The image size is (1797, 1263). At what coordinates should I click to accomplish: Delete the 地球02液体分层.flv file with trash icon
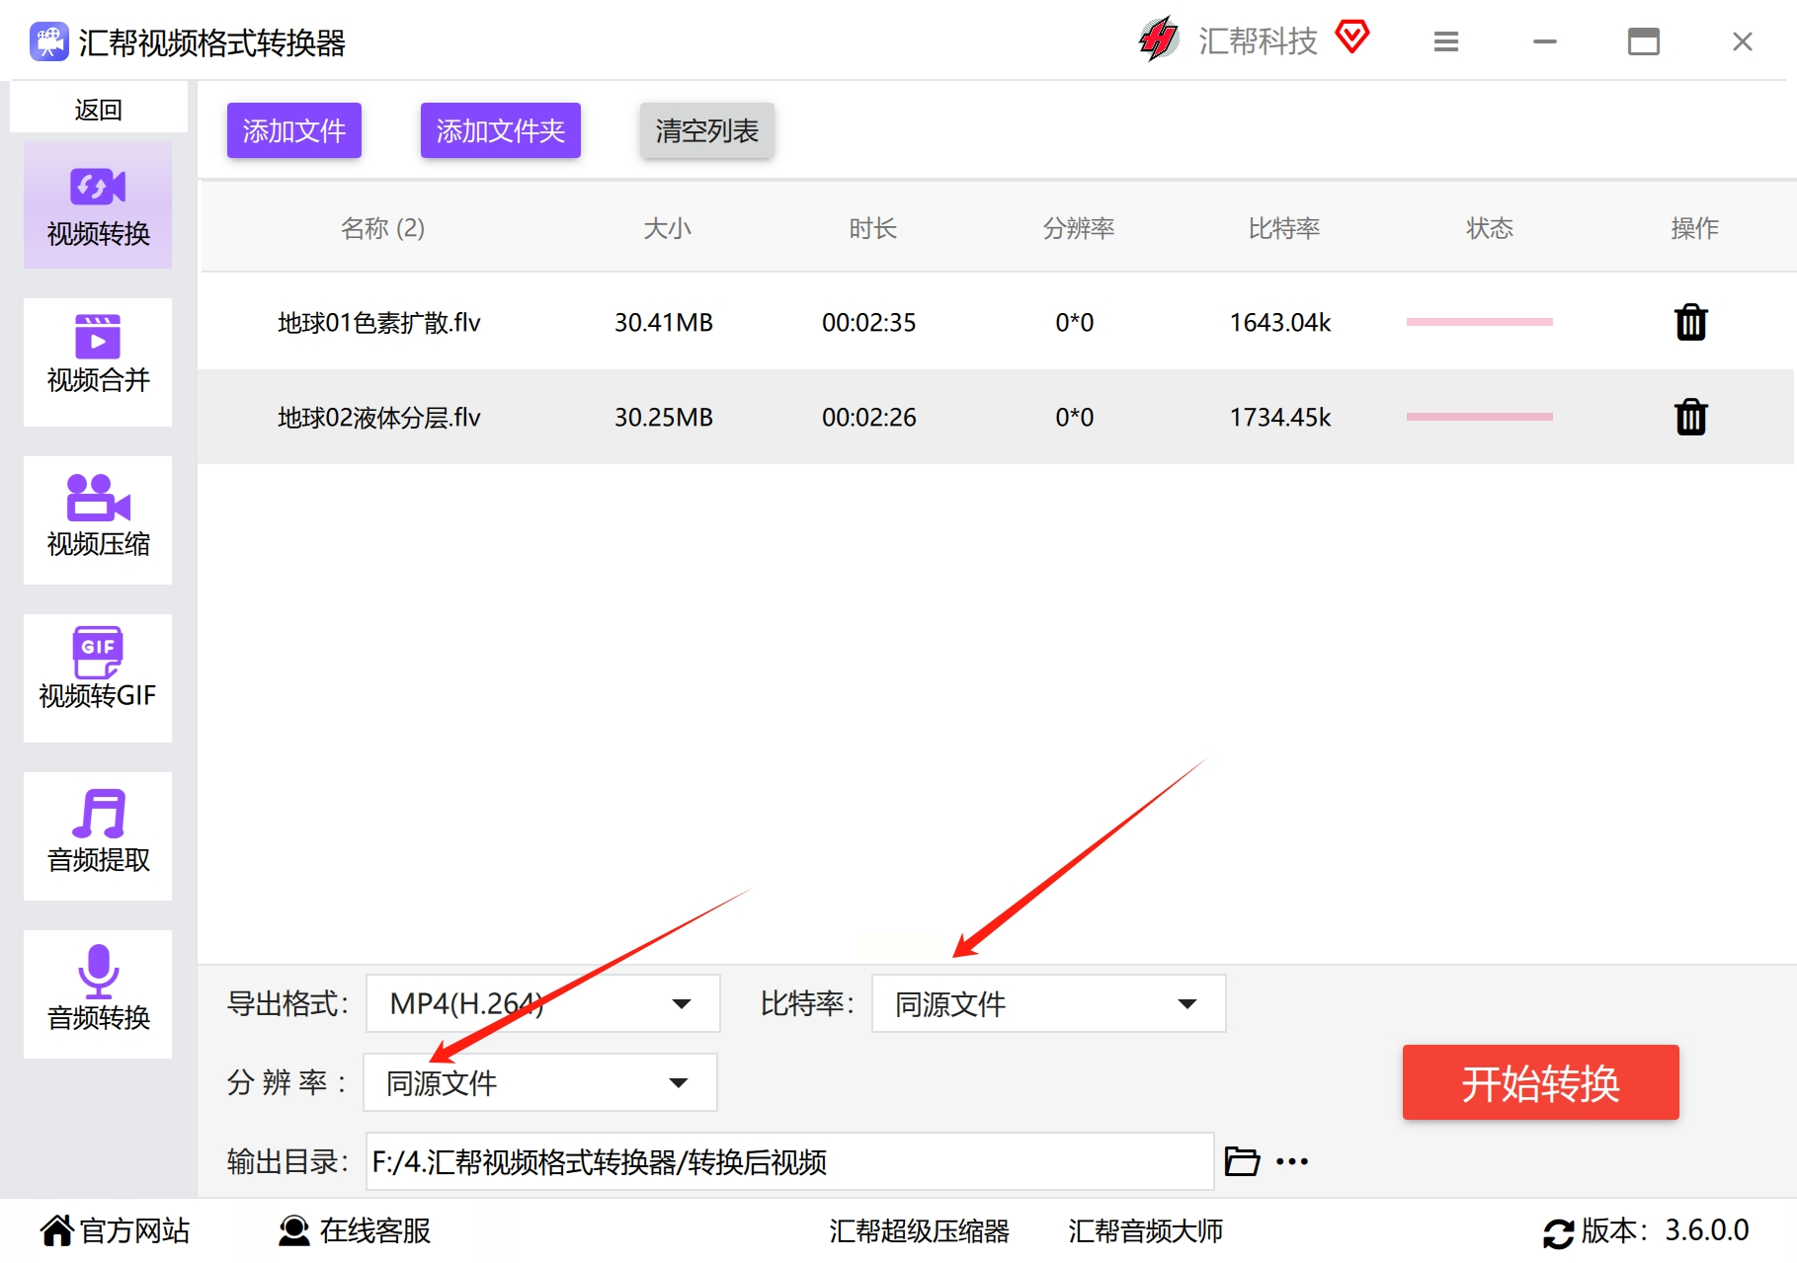coord(1690,417)
